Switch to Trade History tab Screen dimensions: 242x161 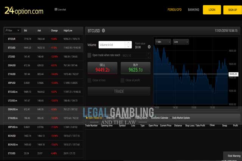point(125,118)
